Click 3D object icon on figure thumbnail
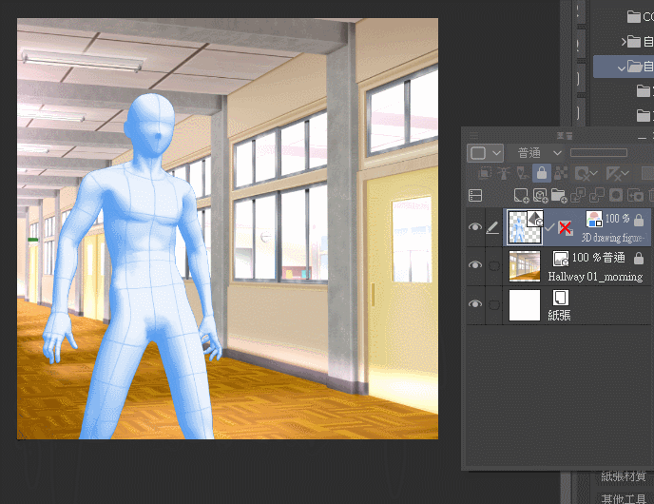Image resolution: width=654 pixels, height=504 pixels. point(535,218)
